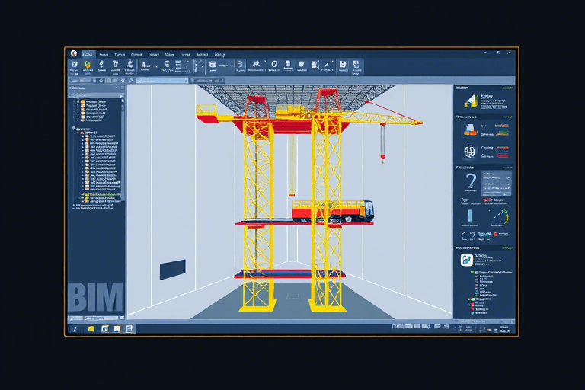
Task: Click the round emblem icon in right panel
Action: 469,149
